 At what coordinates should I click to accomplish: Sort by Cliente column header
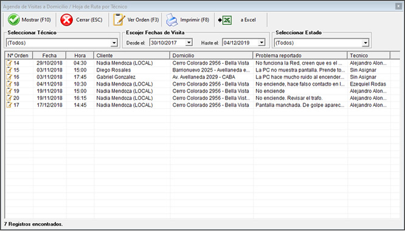pyautogui.click(x=132, y=55)
